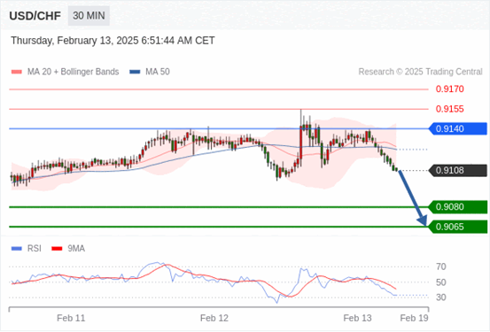490x332 pixels.
Task: Click the 9MA legend label
Action: point(76,249)
